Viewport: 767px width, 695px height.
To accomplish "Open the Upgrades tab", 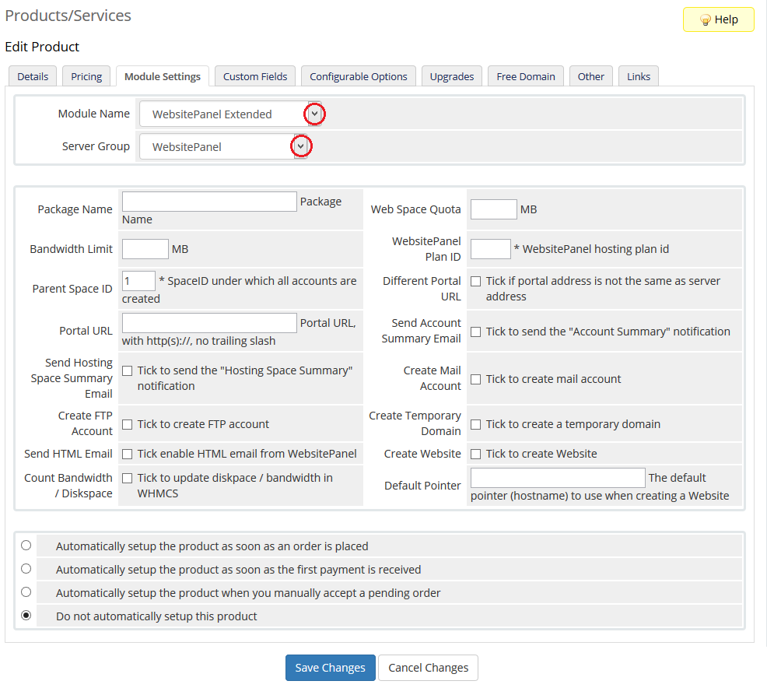I will 451,76.
